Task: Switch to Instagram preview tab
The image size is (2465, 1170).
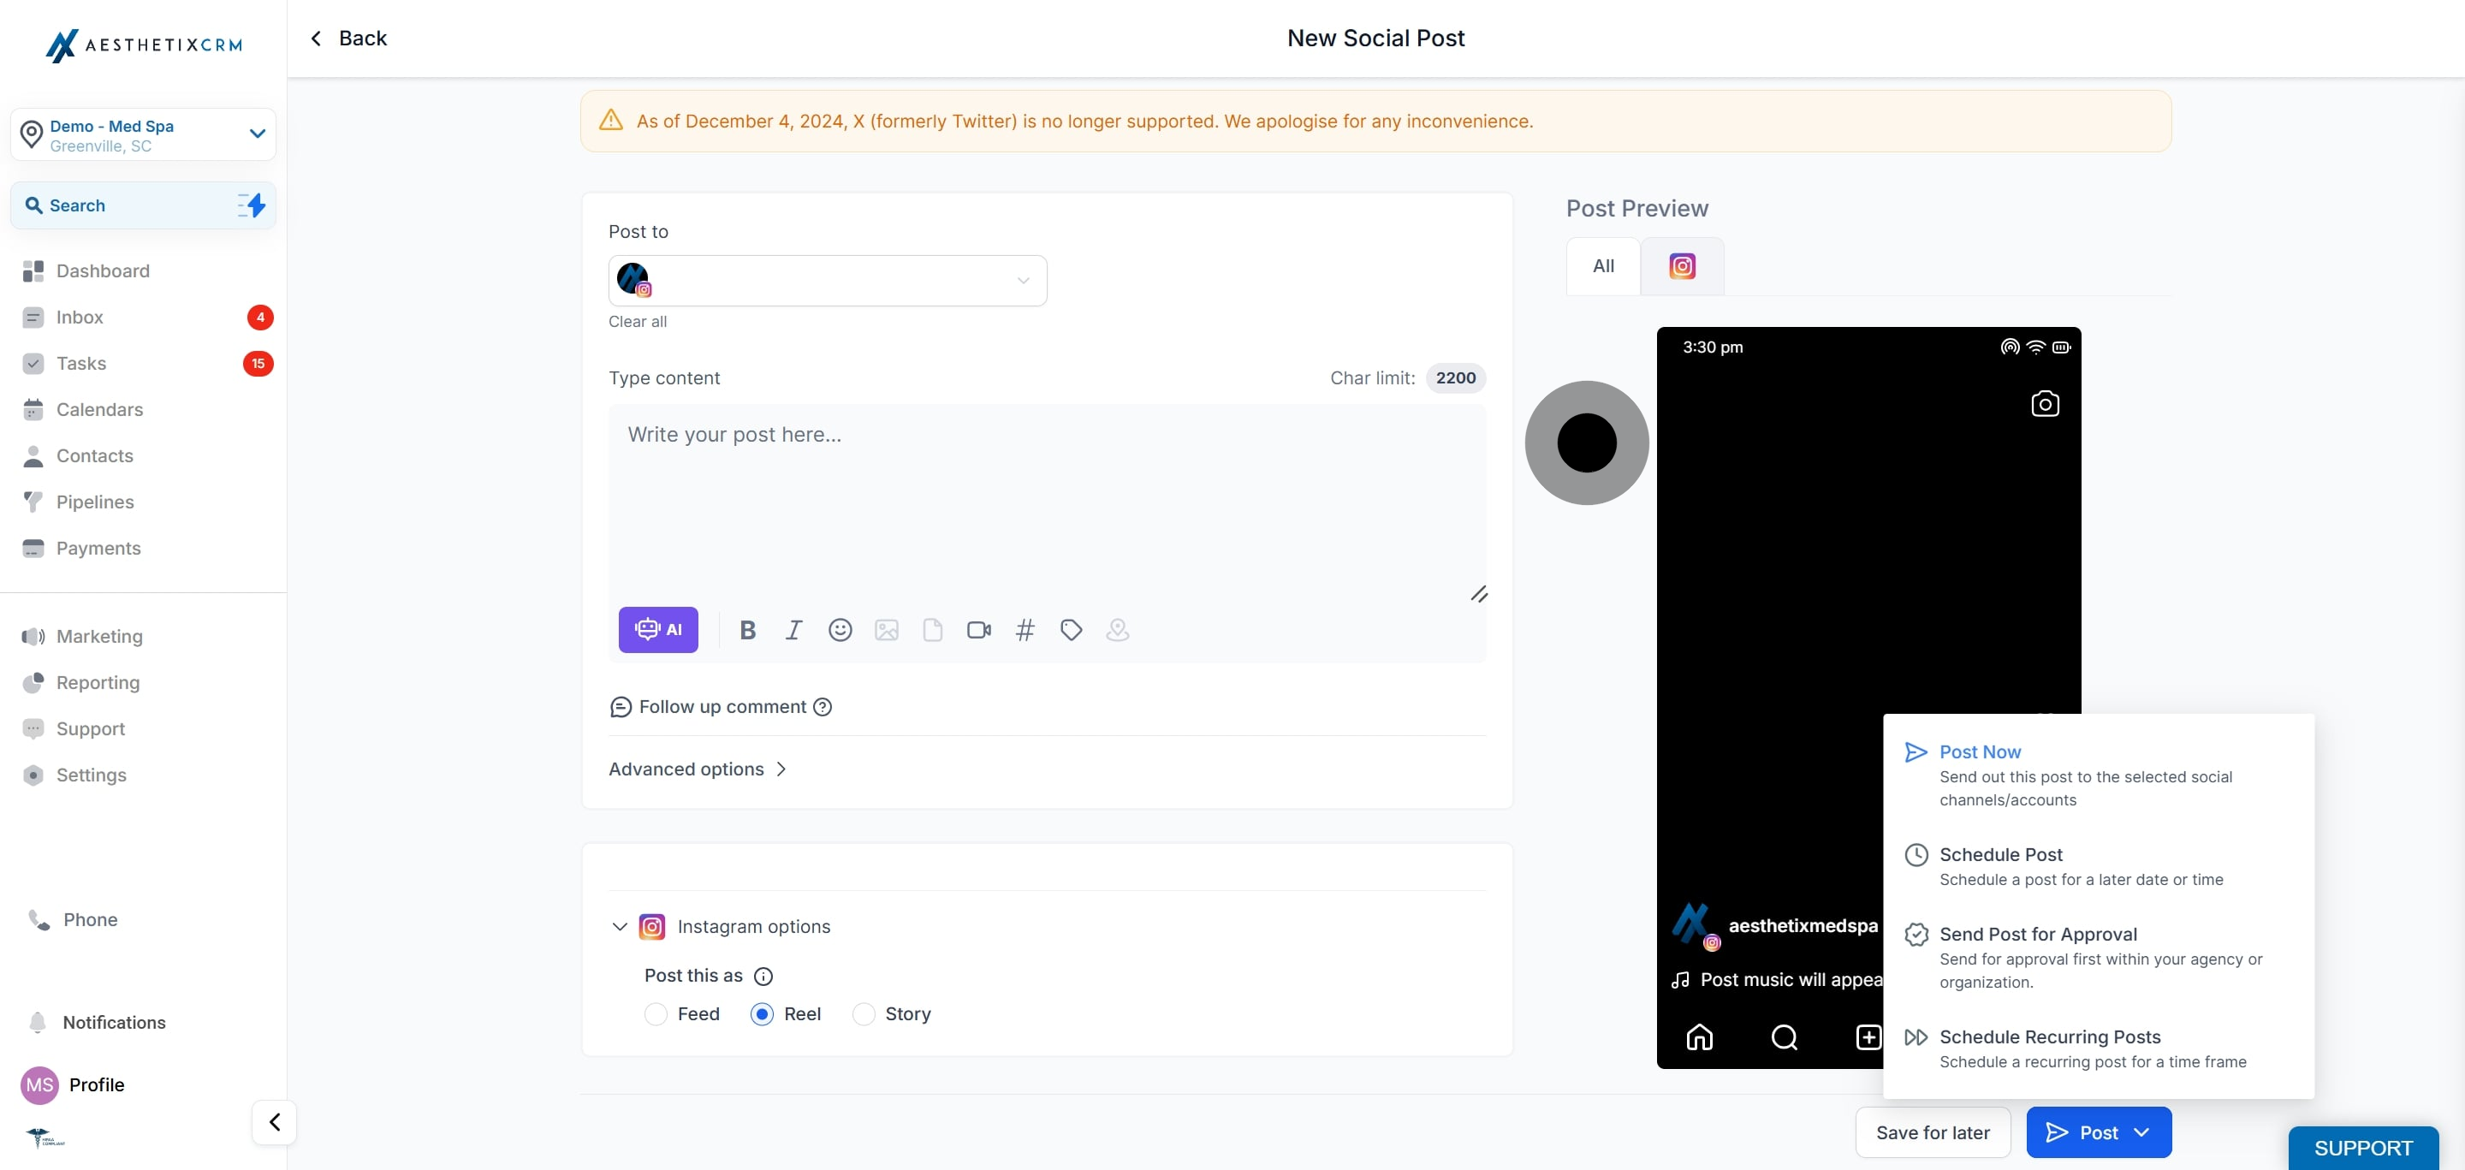Action: click(x=1681, y=266)
